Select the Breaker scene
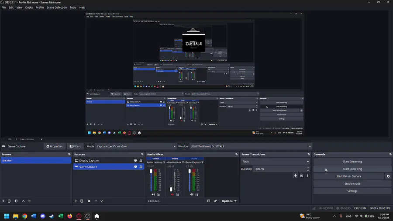The width and height of the screenshot is (393, 221). pyautogui.click(x=36, y=160)
